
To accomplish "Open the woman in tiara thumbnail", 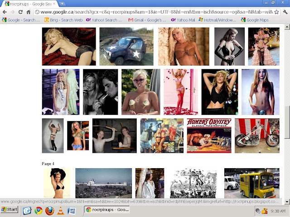I will [150, 183].
